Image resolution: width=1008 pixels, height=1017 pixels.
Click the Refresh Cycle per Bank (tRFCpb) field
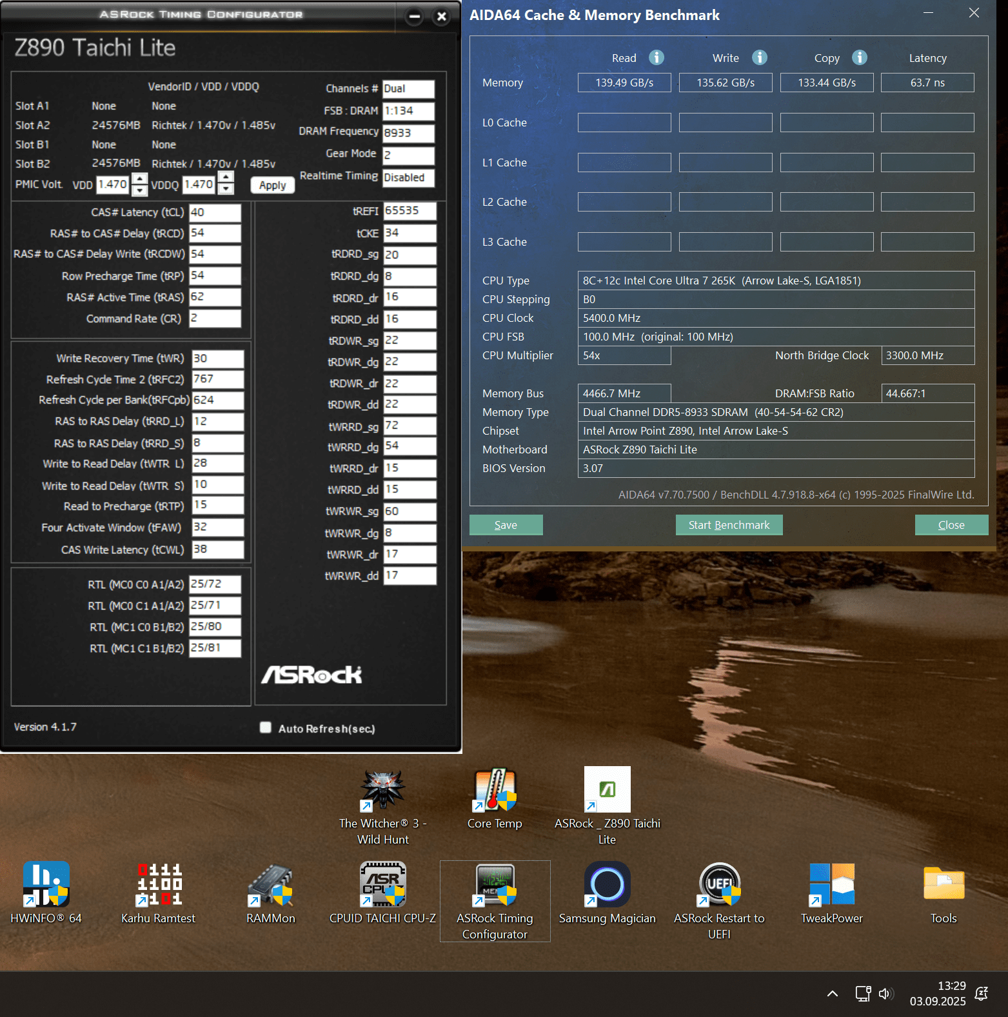click(218, 400)
